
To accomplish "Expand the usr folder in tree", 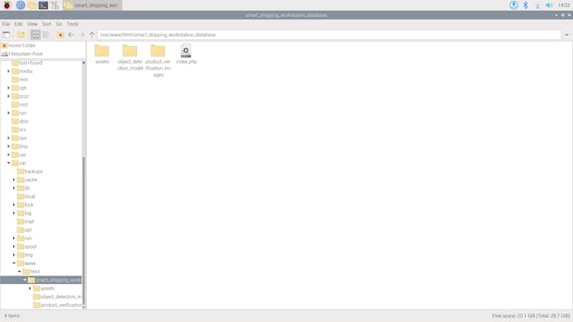I will [x=9, y=155].
